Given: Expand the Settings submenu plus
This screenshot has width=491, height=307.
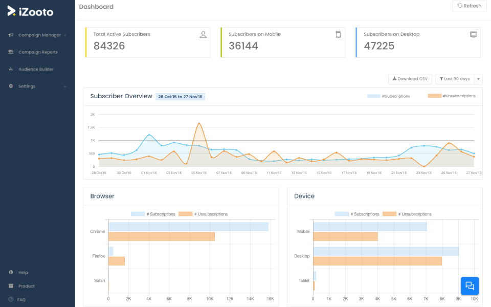Looking at the screenshot, I should point(65,86).
